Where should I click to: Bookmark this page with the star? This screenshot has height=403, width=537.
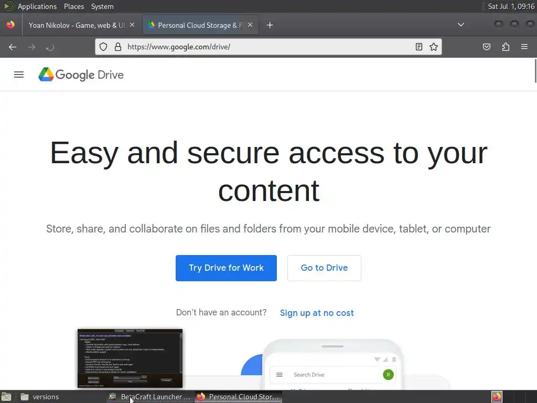coord(434,47)
